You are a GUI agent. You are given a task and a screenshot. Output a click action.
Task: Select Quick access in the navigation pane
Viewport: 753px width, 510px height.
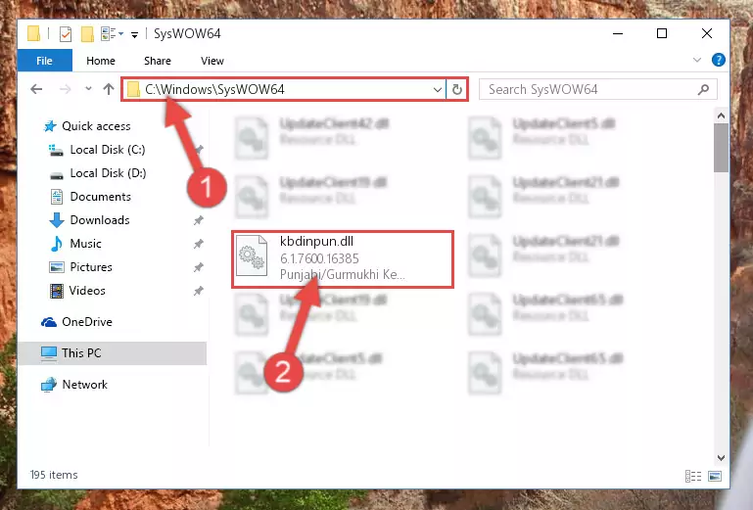[96, 126]
